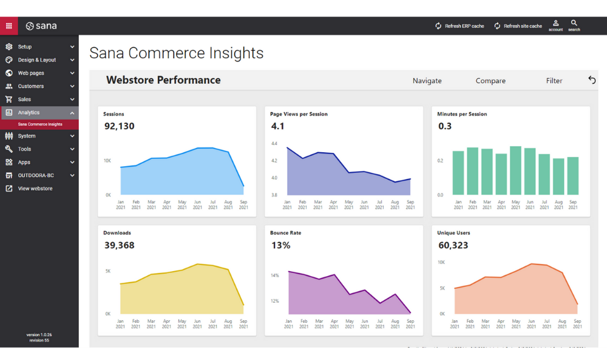Click the Refresh ERP cache label
The height and width of the screenshot is (364, 607).
click(x=464, y=26)
